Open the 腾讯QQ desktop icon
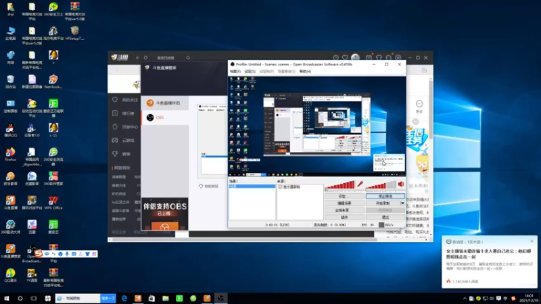Viewport: 541px width, 304px height. coord(10,130)
